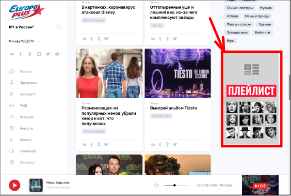Click the location pin beside Контакты

point(12,163)
